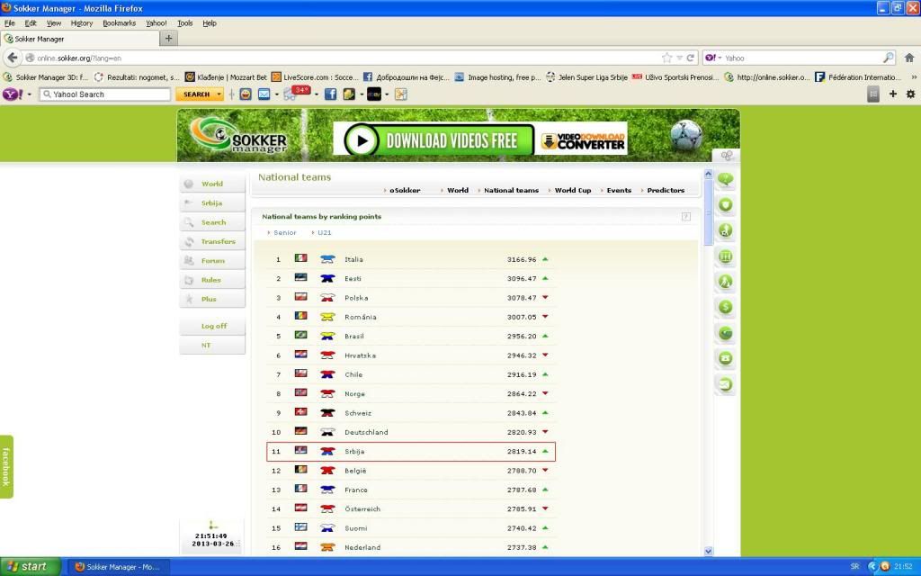Open the Windows Start button

tap(30, 567)
